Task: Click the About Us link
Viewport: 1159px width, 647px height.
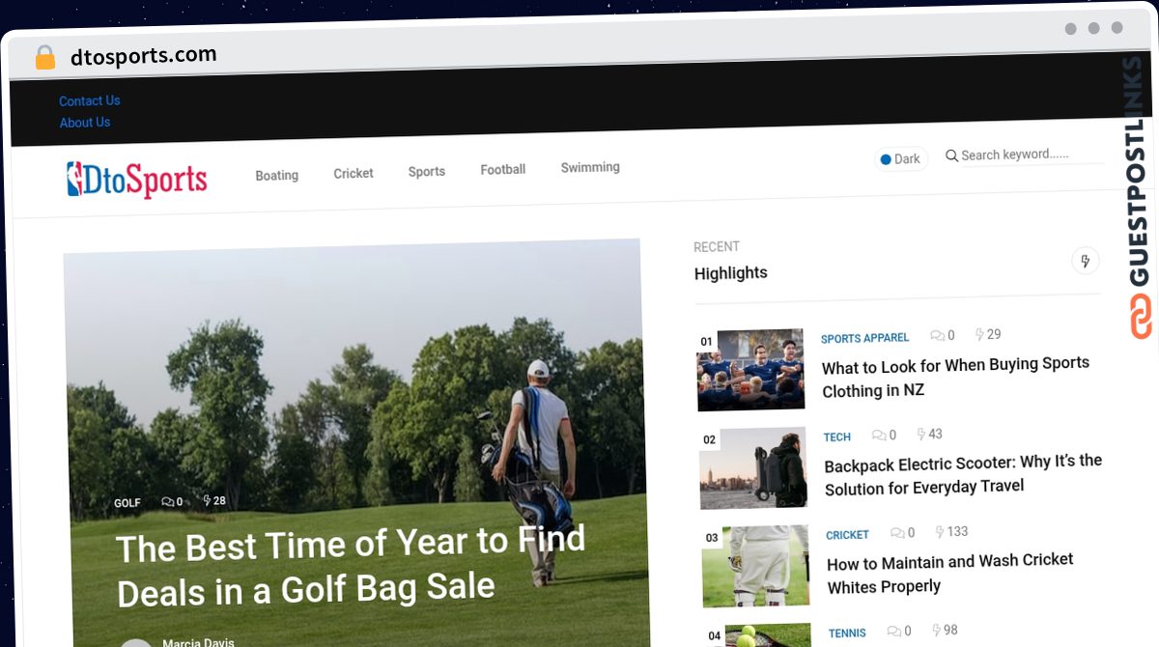Action: tap(85, 123)
